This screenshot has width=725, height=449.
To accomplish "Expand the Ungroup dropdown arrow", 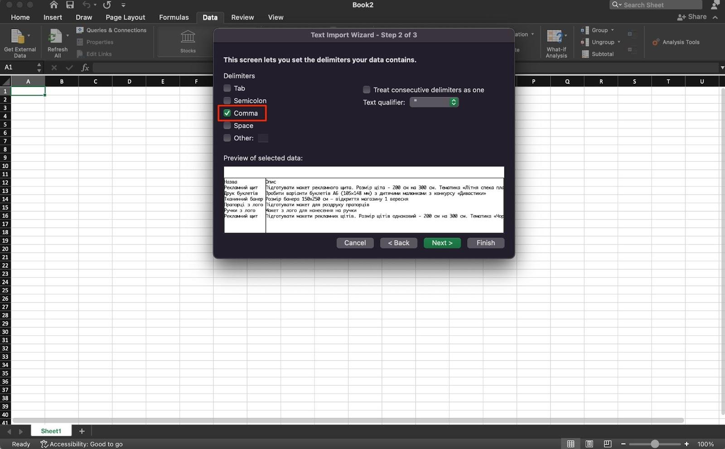I will [619, 42].
